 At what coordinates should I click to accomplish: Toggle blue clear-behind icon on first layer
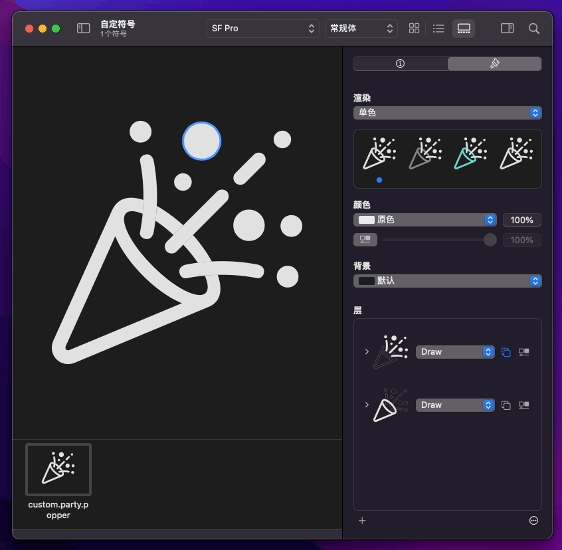pos(506,352)
